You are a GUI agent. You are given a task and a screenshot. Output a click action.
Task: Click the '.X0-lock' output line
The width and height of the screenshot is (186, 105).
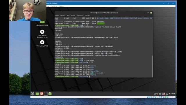(58, 30)
